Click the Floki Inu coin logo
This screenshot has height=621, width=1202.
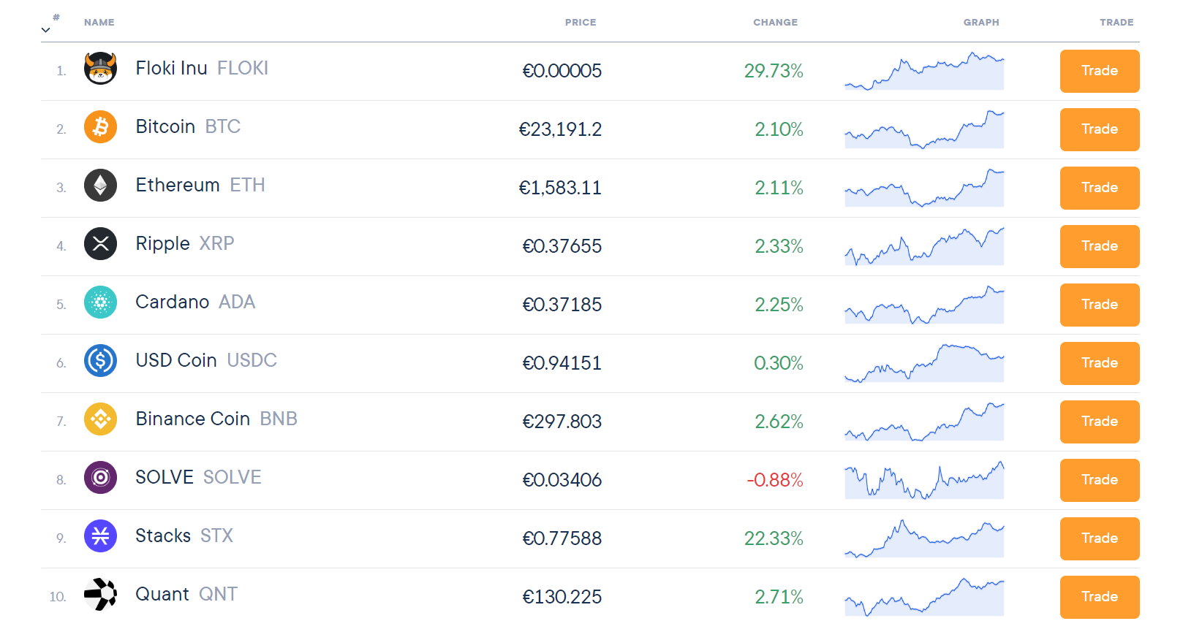coord(101,69)
